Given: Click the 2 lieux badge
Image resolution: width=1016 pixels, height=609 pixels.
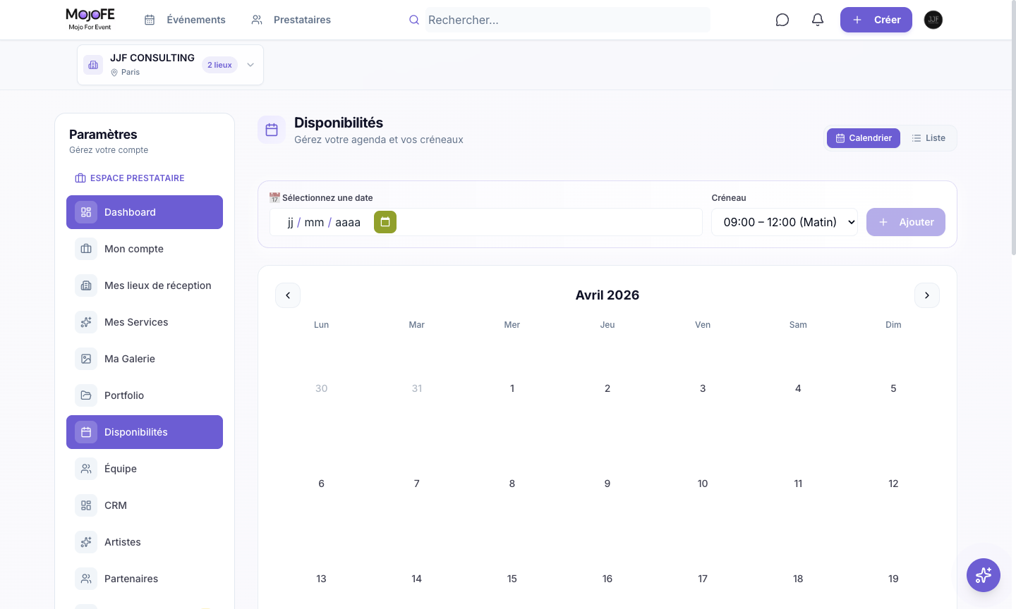Looking at the screenshot, I should (x=219, y=65).
